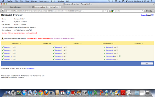Open Adobe Acrobat from the dock
Viewport: 155px width, 97px height.
coord(123,93)
